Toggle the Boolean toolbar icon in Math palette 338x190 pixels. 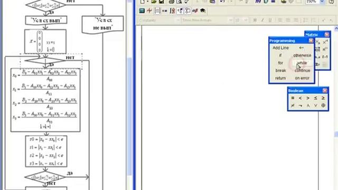coord(180,11)
